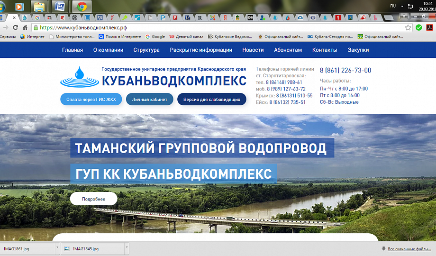Go to the Контакты navigation item
Screen dimensions: 436x256
point(325,50)
